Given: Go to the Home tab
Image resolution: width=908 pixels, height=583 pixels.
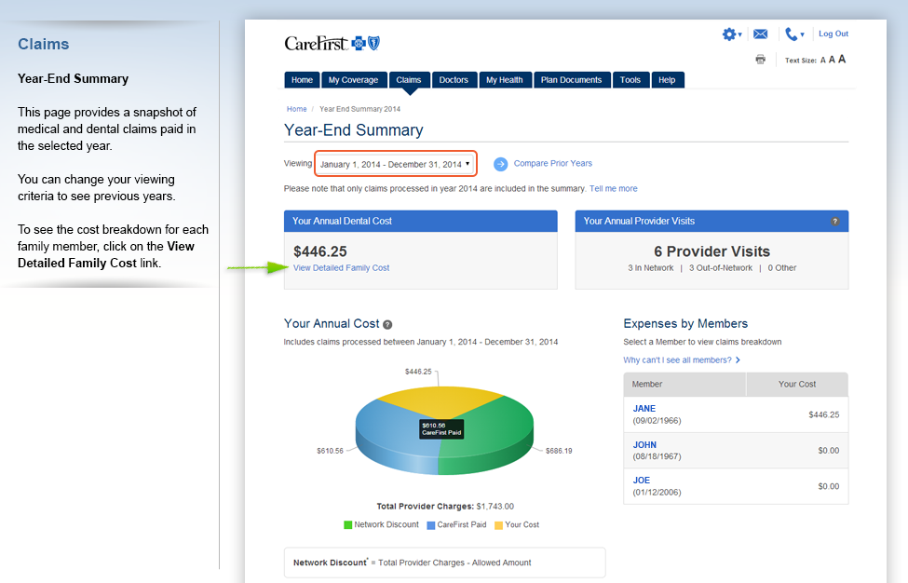Looking at the screenshot, I should (x=302, y=80).
